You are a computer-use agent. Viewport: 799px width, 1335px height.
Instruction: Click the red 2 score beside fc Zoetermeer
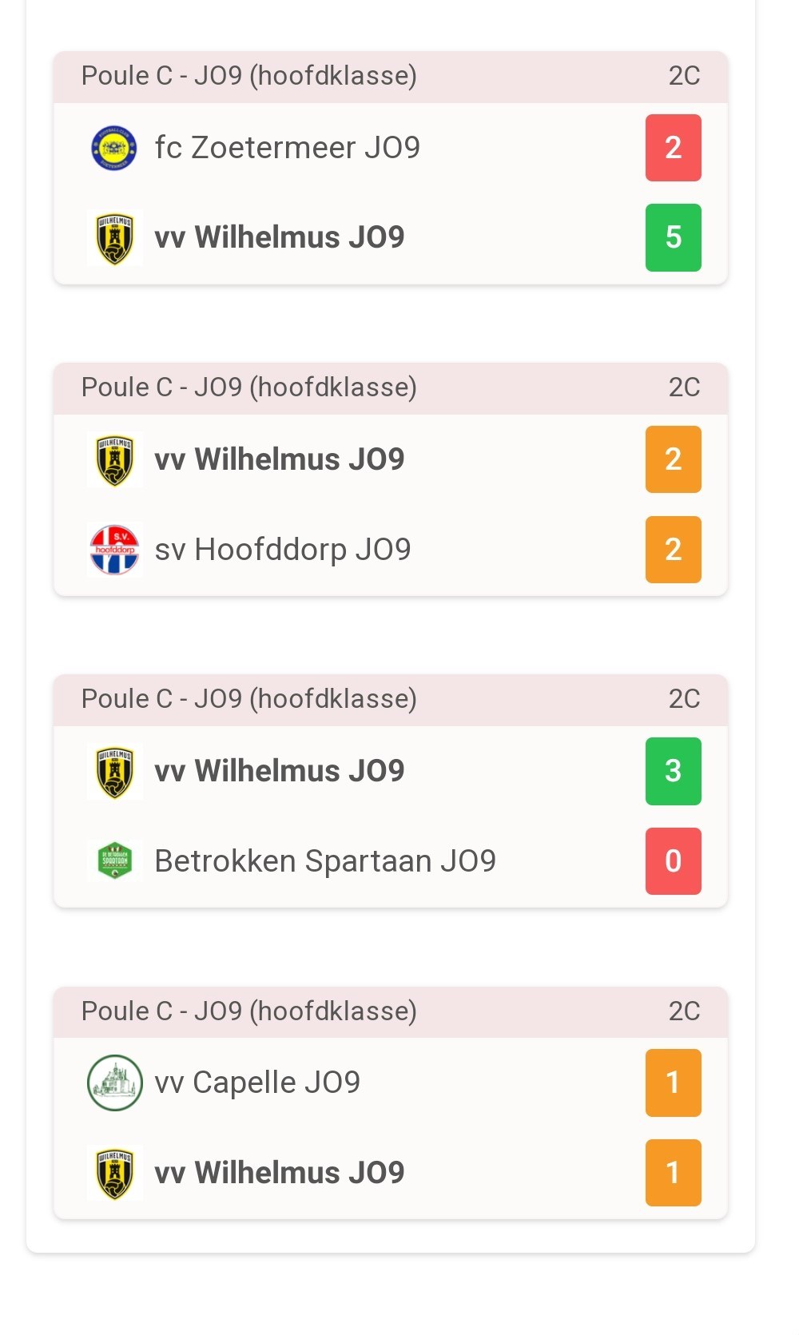pos(673,148)
